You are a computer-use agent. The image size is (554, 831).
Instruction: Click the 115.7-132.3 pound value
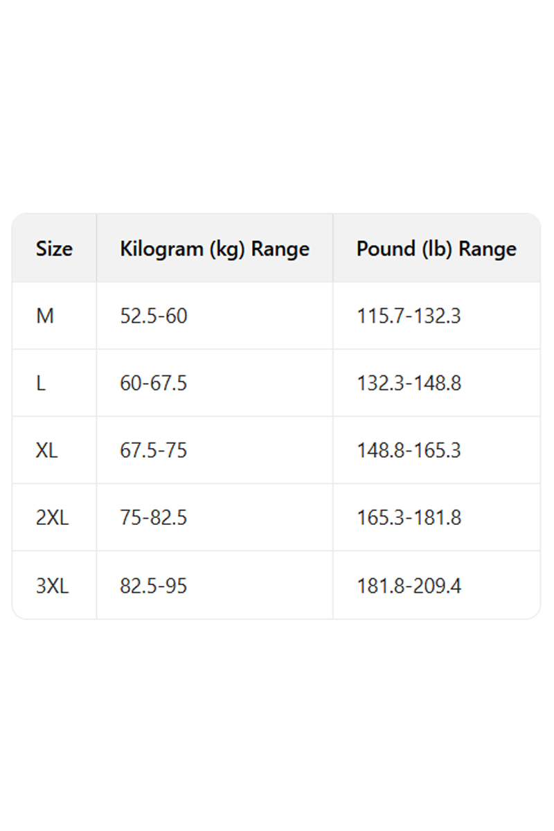tap(409, 316)
